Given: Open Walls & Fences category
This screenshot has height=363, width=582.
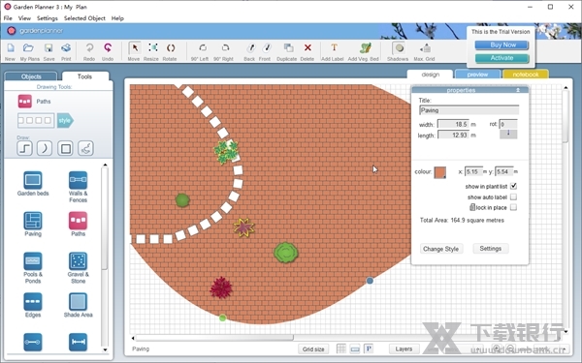Looking at the screenshot, I should tap(78, 180).
